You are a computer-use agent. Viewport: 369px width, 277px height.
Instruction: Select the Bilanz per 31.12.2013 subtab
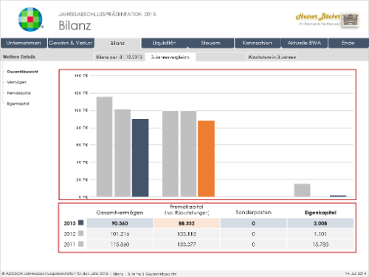tap(119, 57)
